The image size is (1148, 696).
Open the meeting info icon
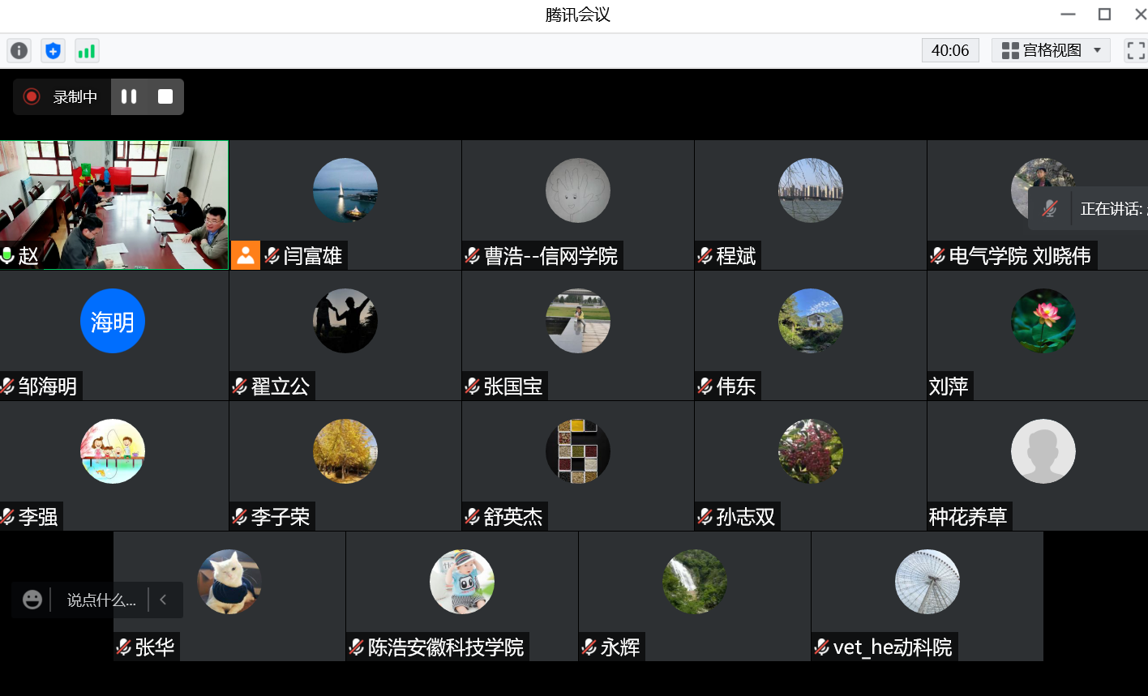(19, 51)
